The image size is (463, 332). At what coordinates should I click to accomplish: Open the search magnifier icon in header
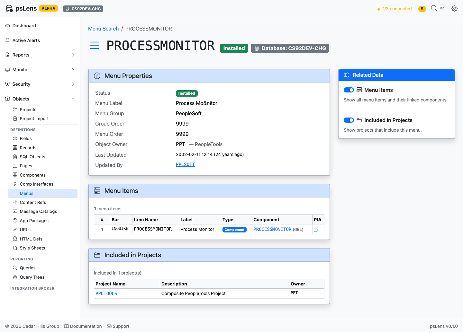coord(434,8)
